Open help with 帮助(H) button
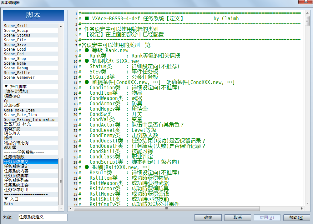 point(296,218)
